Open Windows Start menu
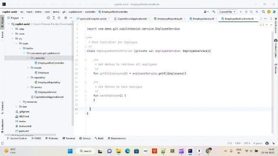Image resolution: width=278 pixels, height=156 pixels. (70, 151)
